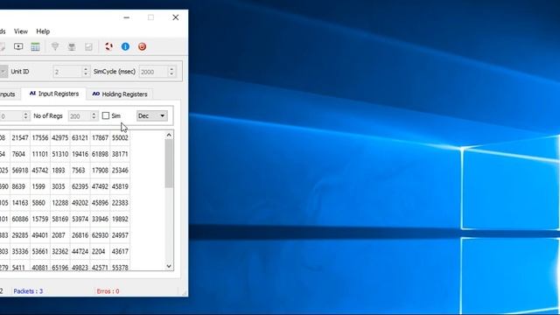Open the bus monitor screen icon

point(18,46)
